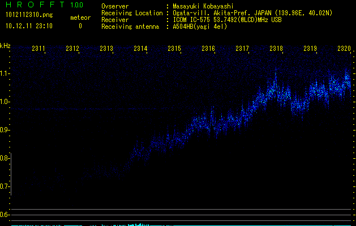Click time marker 2311
Viewport: 356px width, 226px height.
(x=38, y=48)
